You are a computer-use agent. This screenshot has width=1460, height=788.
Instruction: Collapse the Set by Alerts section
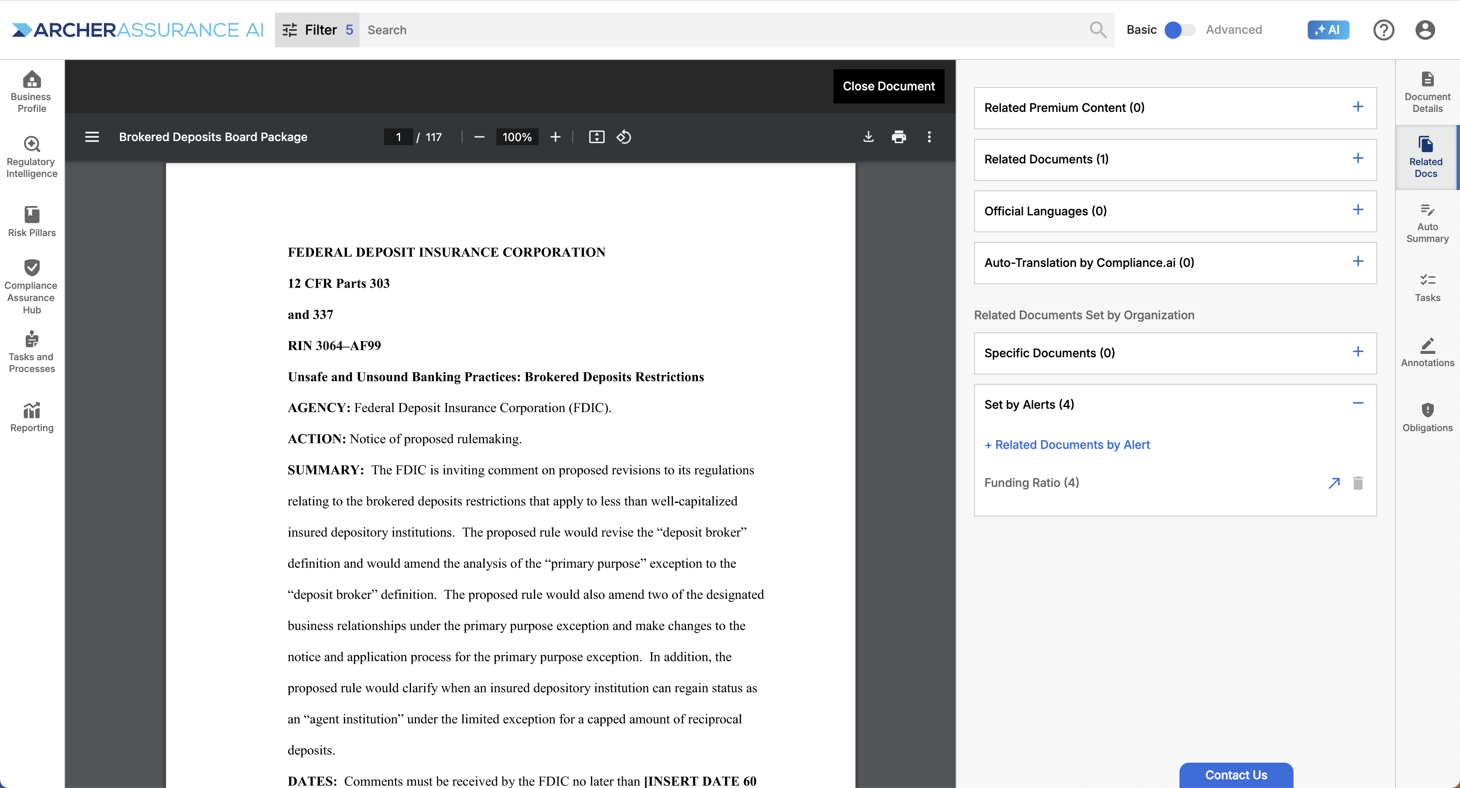click(1357, 403)
